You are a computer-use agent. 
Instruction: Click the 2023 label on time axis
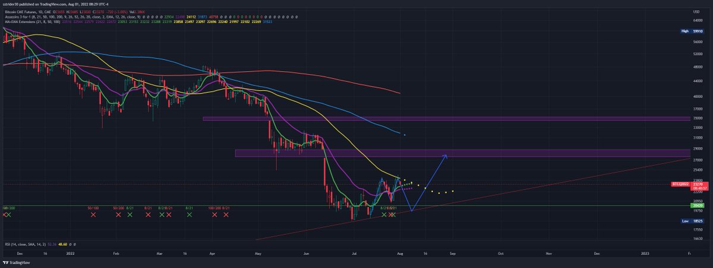[645, 253]
